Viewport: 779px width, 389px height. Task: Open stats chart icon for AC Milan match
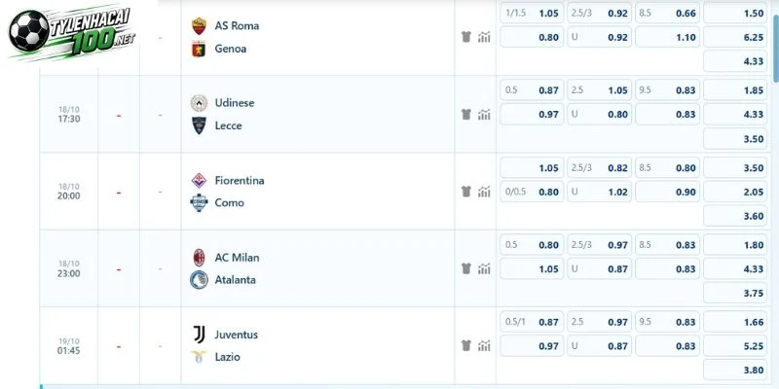pos(484,268)
